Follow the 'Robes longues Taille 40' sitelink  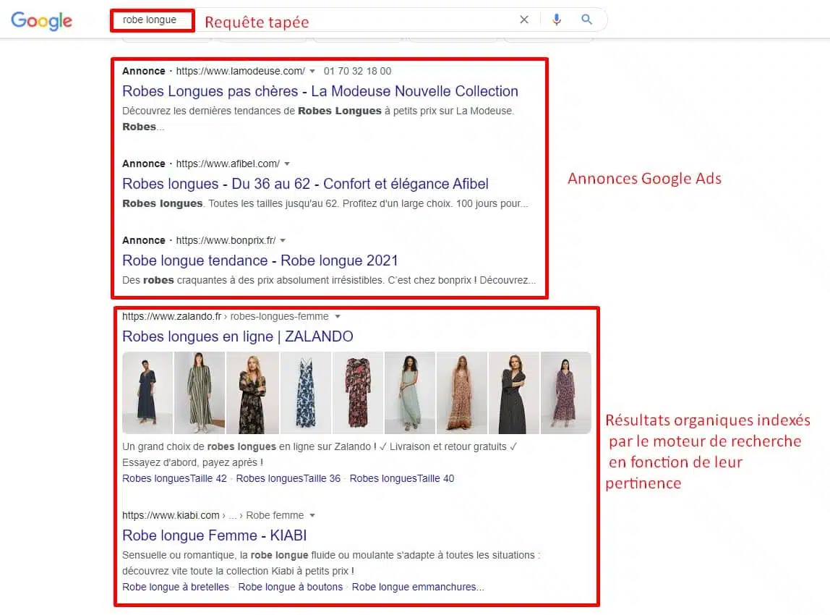[x=402, y=478]
